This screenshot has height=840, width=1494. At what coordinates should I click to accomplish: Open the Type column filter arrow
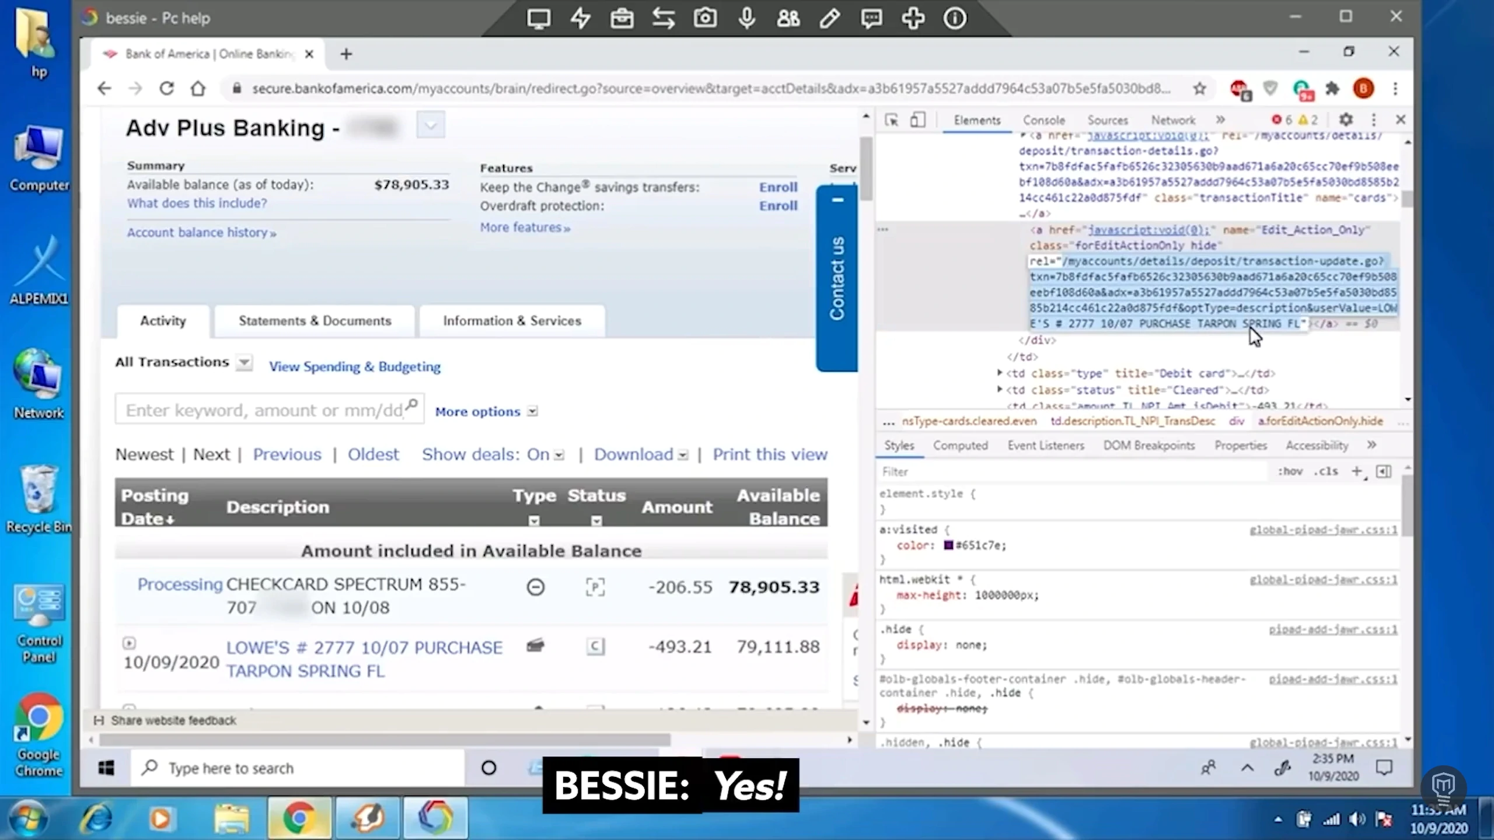tap(534, 520)
